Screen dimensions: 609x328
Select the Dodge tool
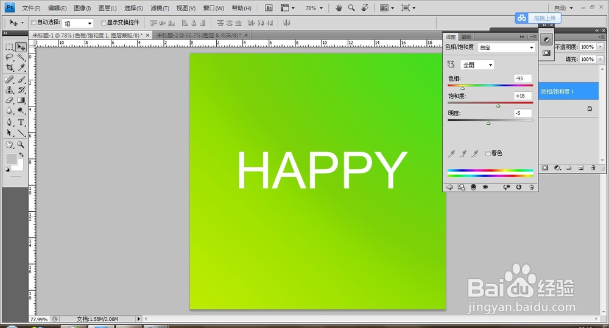pyautogui.click(x=21, y=111)
